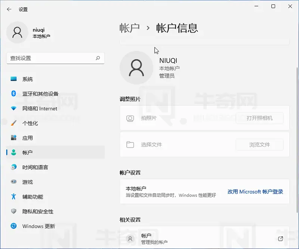This screenshot has width=299, height=249.
Task: Click the 打开照相机 button
Action: [x=259, y=118]
